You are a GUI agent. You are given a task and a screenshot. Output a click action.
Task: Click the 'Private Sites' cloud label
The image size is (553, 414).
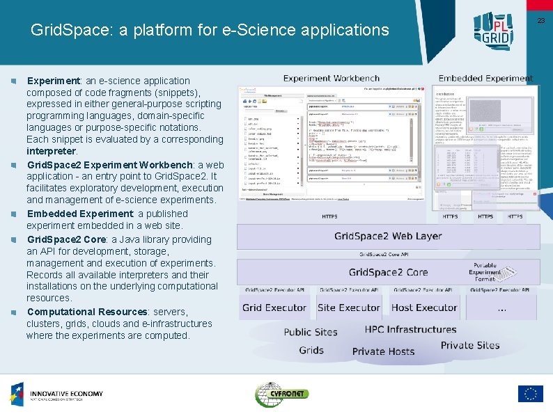470,345
